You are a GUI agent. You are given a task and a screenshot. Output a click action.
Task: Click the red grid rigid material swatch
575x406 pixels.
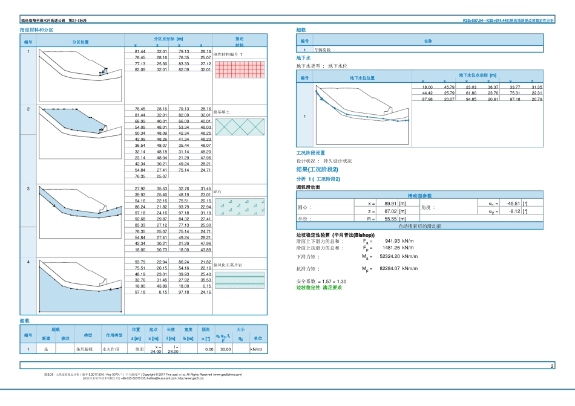click(x=240, y=69)
